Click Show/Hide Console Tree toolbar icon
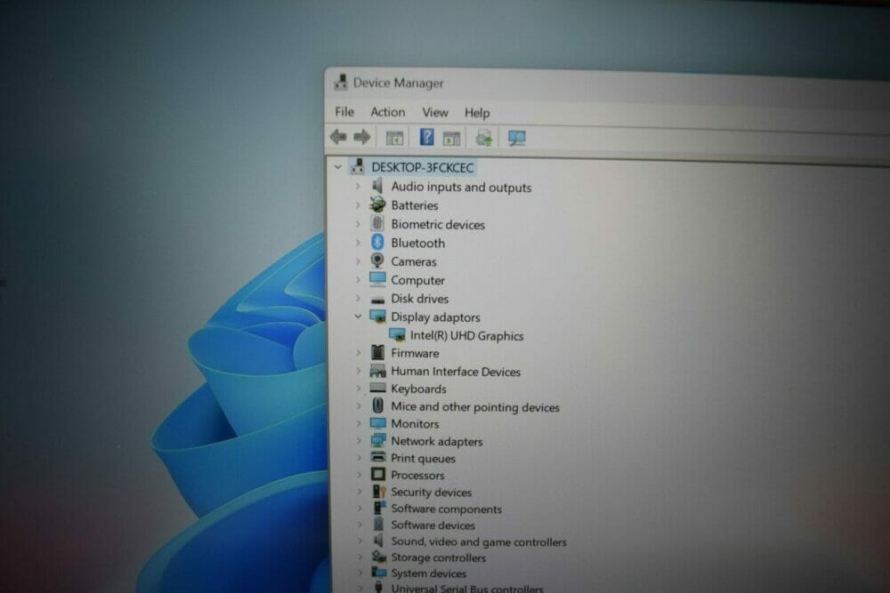Image resolution: width=890 pixels, height=593 pixels. [x=394, y=138]
